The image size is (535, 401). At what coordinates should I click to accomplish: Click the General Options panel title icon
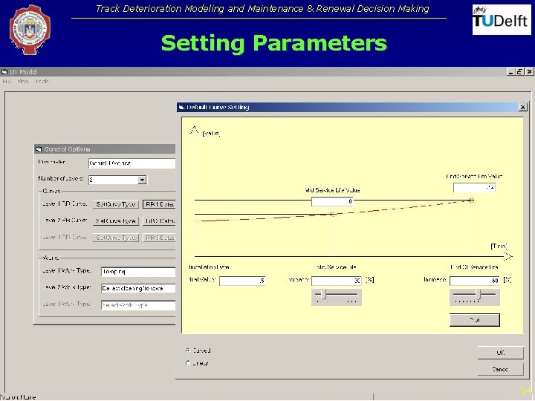pos(39,149)
